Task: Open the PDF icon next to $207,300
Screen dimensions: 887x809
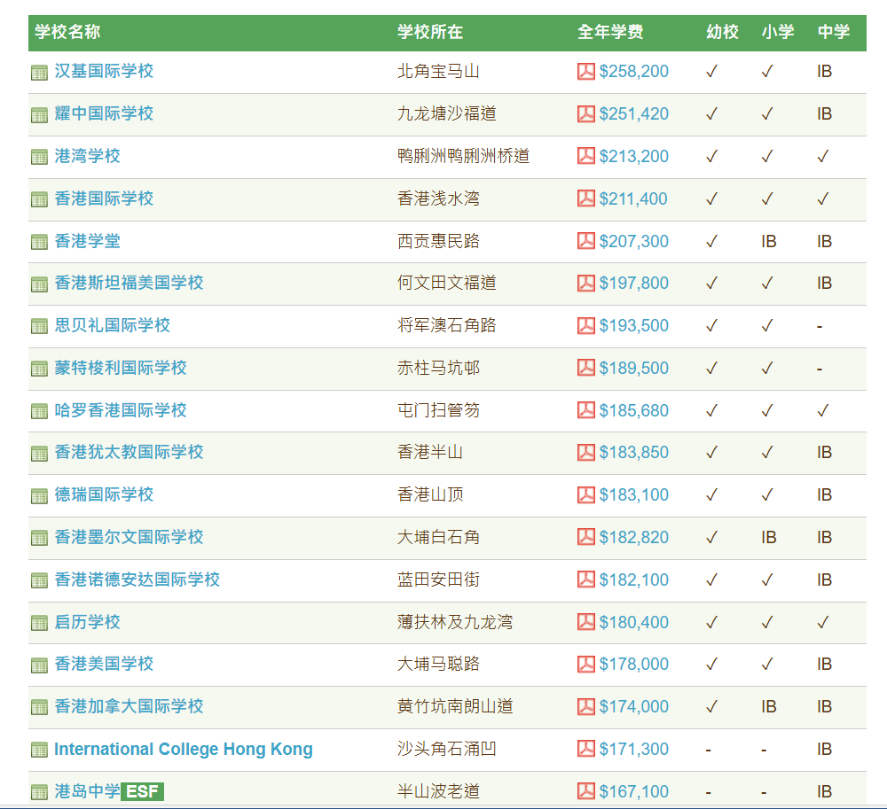Action: click(x=586, y=241)
